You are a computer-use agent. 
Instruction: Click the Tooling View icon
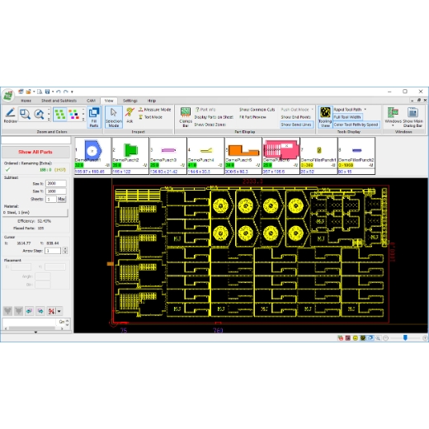tap(325, 117)
